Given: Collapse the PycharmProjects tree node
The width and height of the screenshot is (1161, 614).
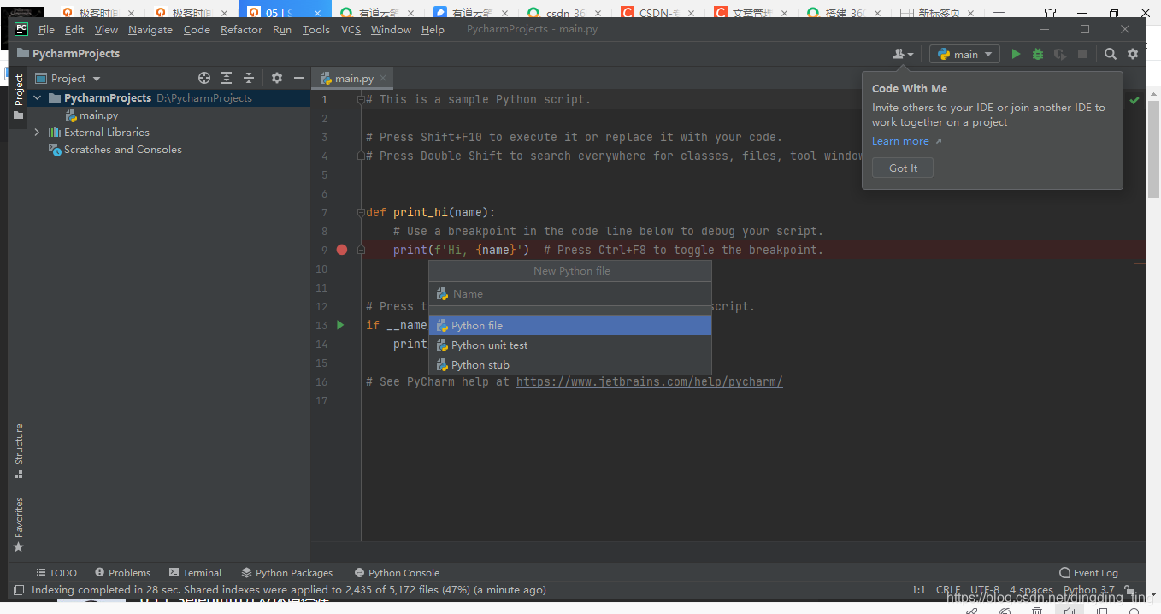Looking at the screenshot, I should click(37, 98).
